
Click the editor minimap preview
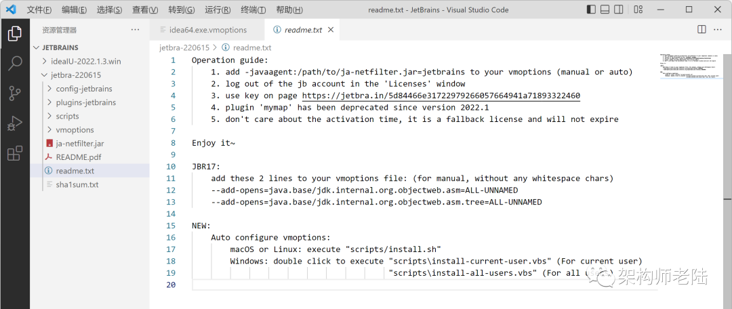click(x=691, y=68)
